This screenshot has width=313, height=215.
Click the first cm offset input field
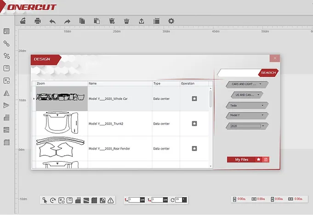[135, 200]
